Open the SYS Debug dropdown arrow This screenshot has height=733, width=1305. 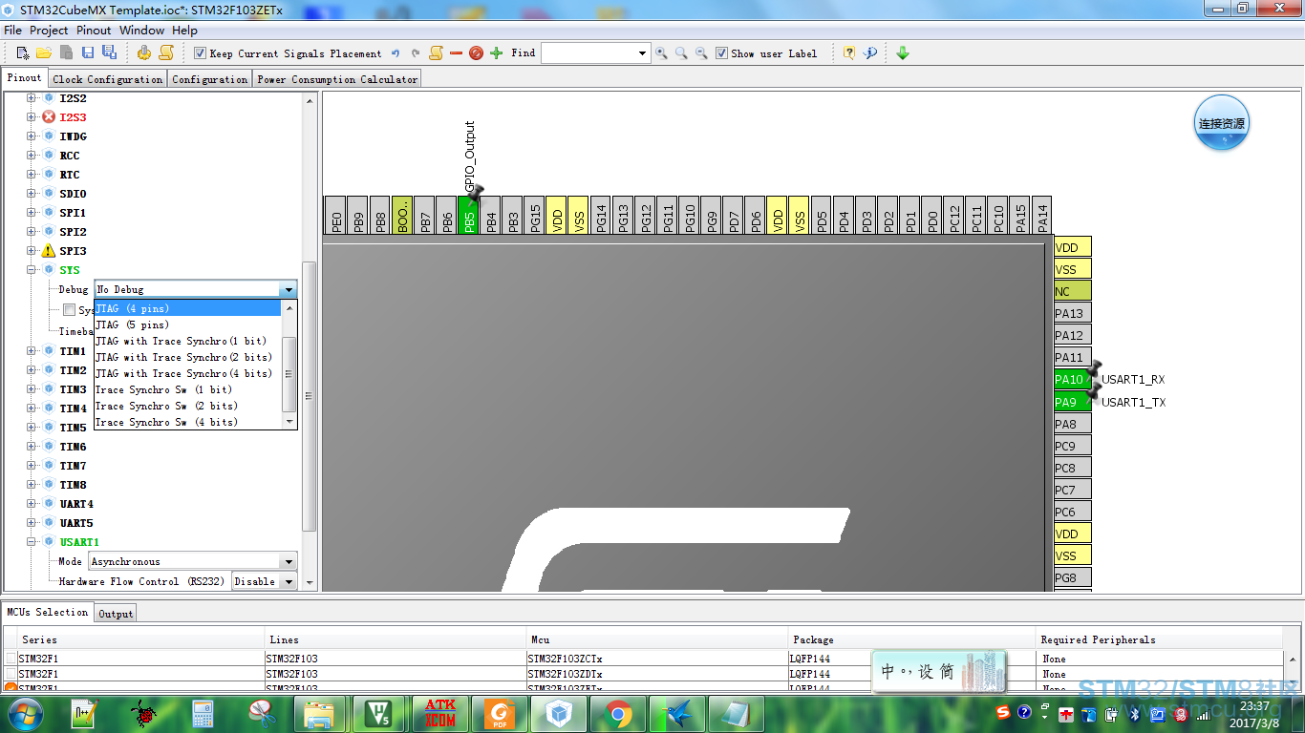coord(289,289)
